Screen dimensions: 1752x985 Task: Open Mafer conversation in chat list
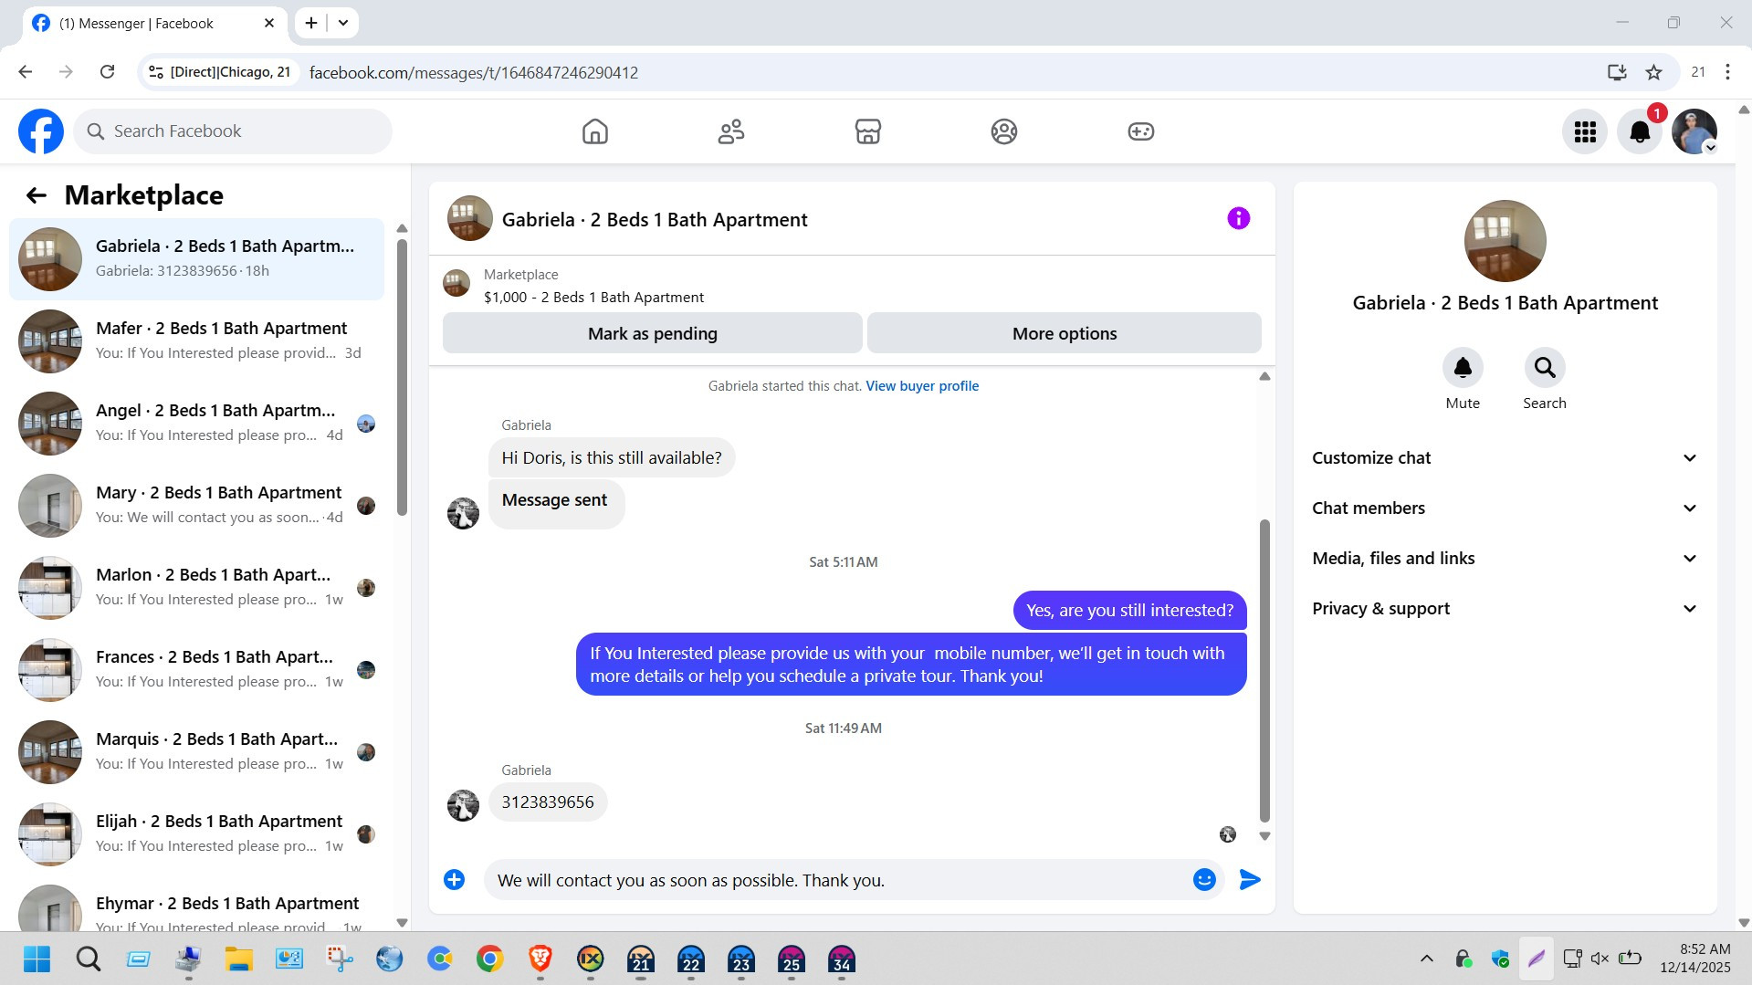[196, 341]
